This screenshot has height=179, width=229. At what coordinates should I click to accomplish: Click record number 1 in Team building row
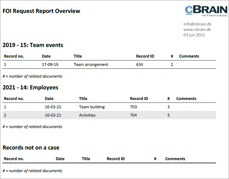pos(5,107)
